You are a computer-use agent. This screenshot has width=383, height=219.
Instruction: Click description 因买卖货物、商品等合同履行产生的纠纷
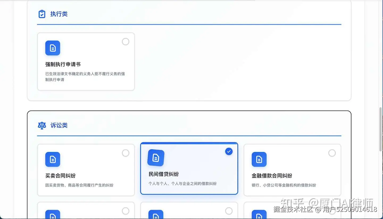pyautogui.click(x=79, y=185)
